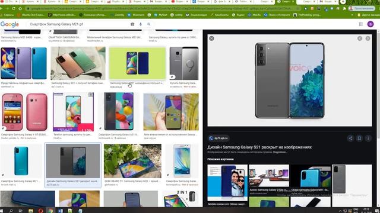Open the ThePirateBay bookmark
This screenshot has height=213, width=380.
[308, 15]
